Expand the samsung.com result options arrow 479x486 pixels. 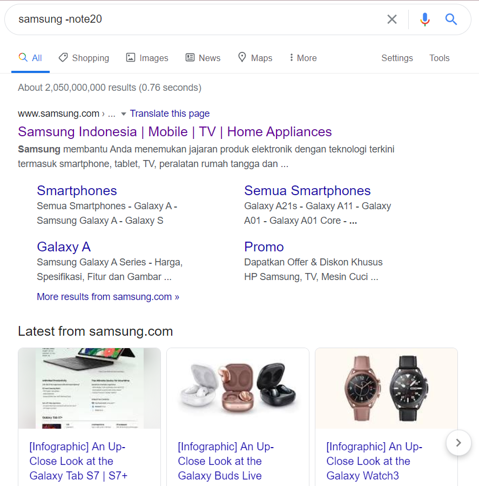tap(124, 114)
